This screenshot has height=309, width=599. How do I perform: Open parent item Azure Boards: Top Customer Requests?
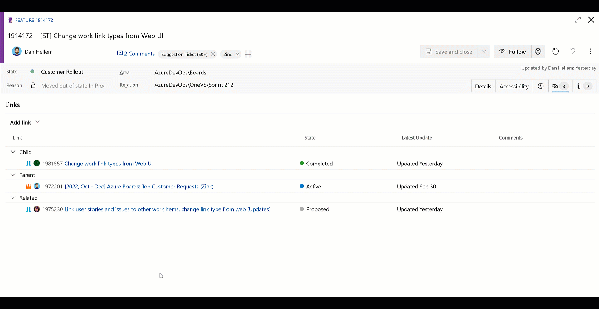click(x=139, y=186)
